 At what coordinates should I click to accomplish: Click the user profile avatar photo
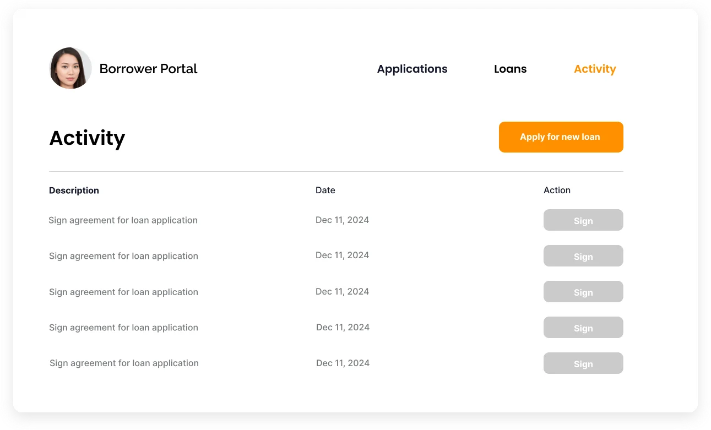click(x=70, y=68)
